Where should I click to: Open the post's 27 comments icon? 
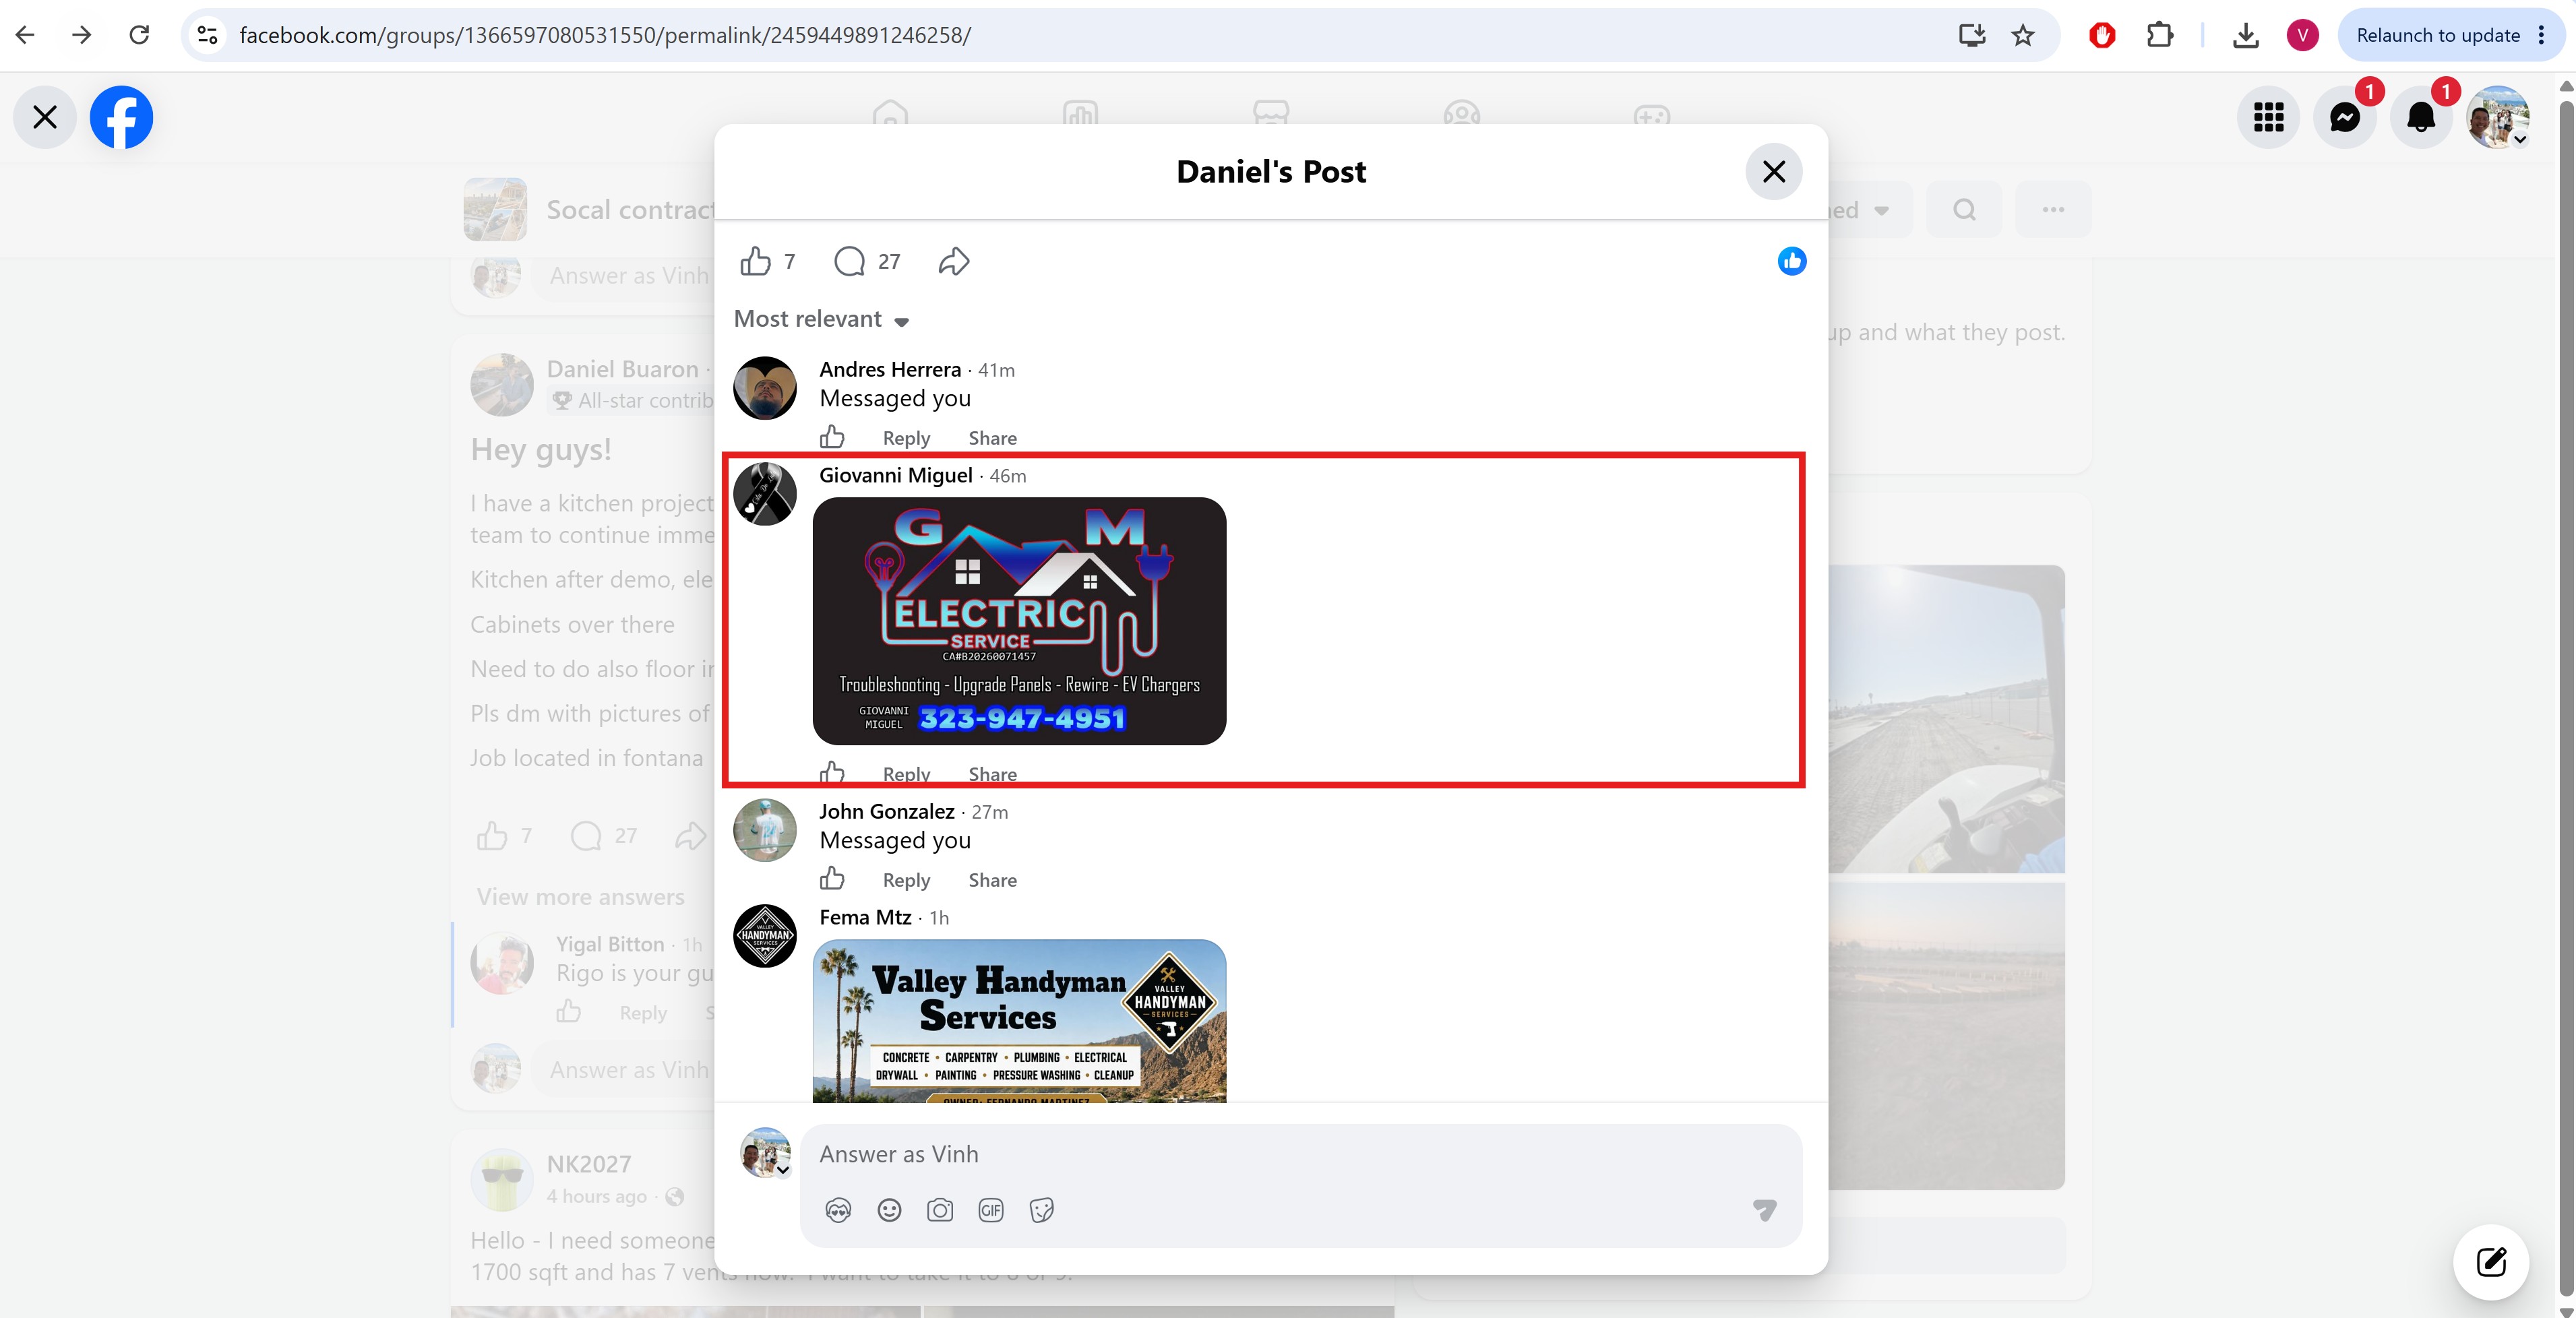[849, 261]
